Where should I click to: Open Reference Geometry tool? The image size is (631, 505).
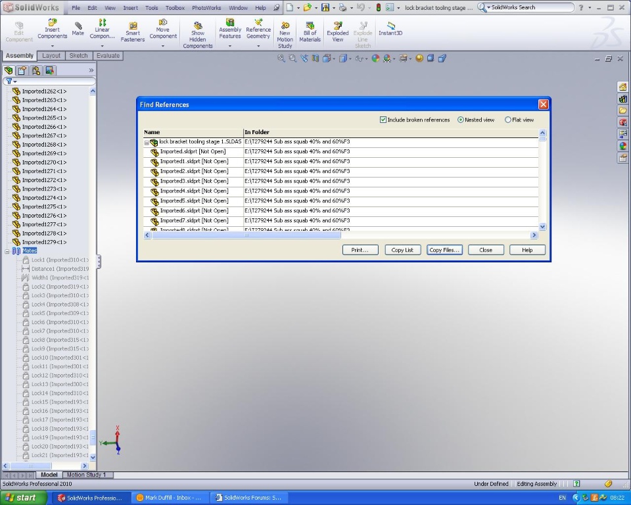(x=258, y=28)
